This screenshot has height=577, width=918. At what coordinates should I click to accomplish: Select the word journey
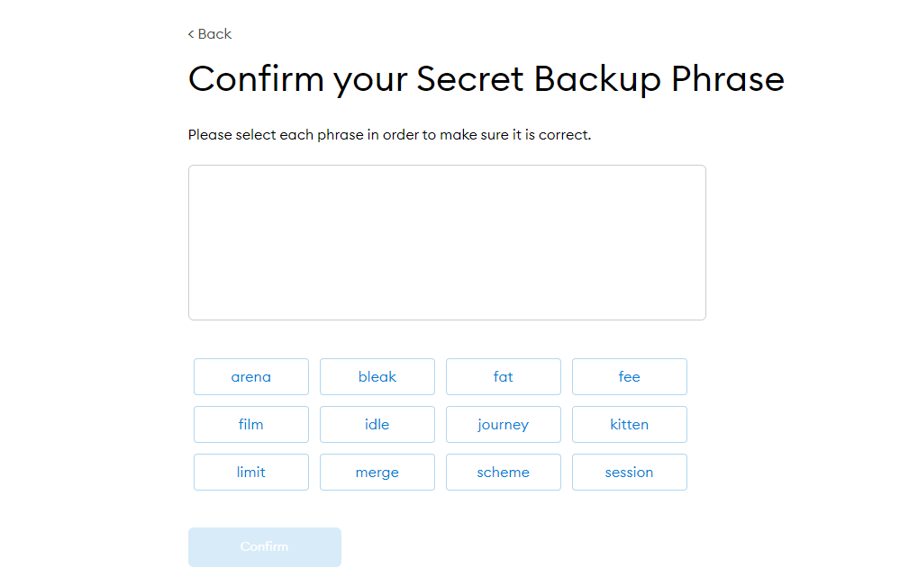(x=504, y=424)
